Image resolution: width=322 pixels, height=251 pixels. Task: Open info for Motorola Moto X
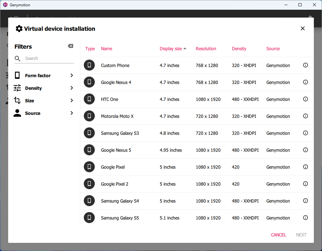coord(305,116)
